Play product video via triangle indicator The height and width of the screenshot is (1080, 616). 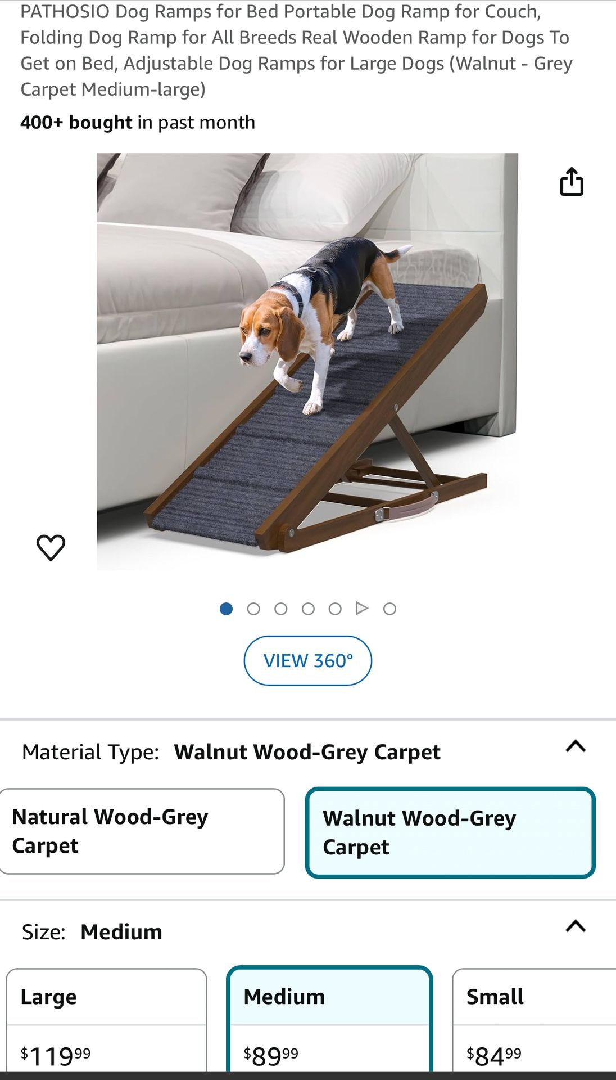pyautogui.click(x=362, y=608)
